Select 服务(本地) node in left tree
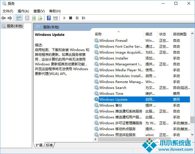Image resolution: width=195 pixels, height=154 pixels. (x=12, y=26)
